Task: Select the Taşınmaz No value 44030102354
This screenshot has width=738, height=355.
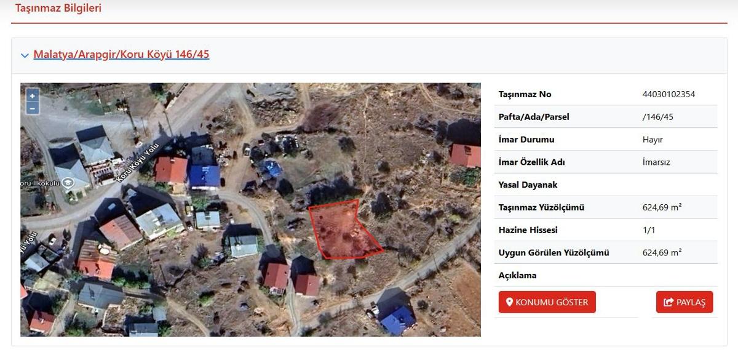Action: tap(669, 94)
